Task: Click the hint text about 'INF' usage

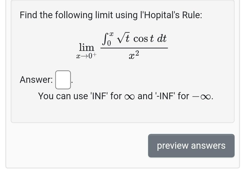Action: pos(125,96)
